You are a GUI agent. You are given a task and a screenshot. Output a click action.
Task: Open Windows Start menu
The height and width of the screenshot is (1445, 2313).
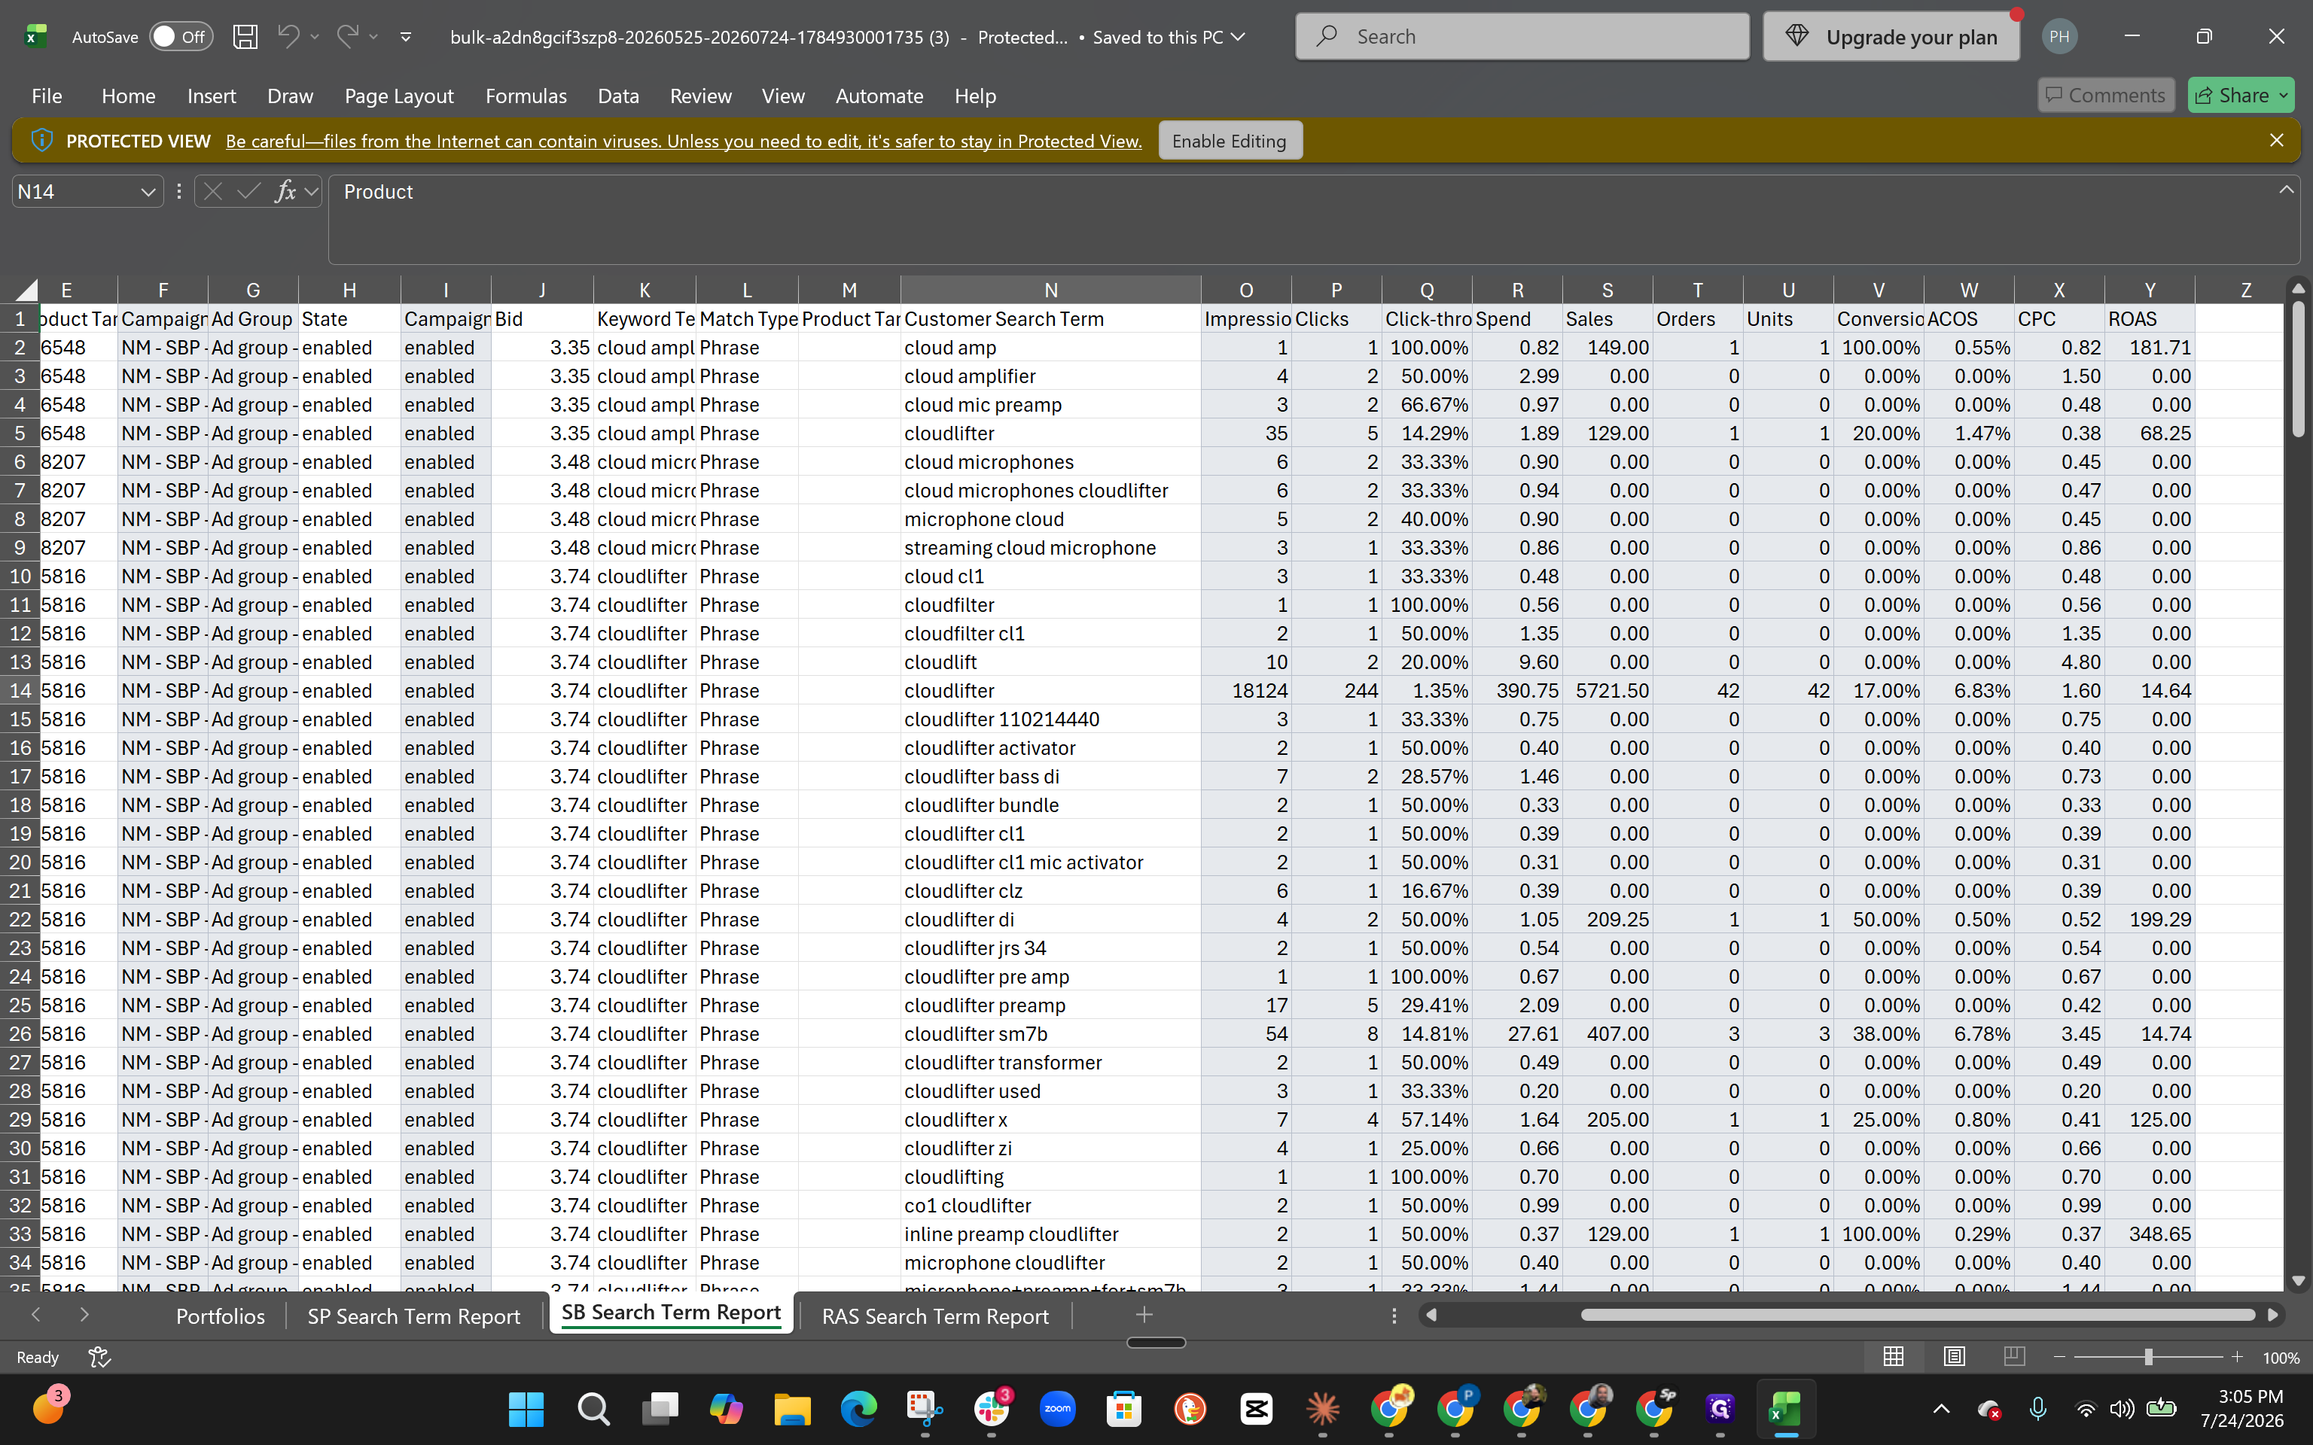pos(526,1409)
